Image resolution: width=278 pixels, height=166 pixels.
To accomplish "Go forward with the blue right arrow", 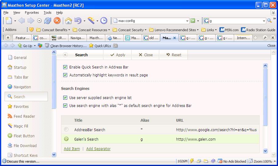I will [x=31, y=21].
